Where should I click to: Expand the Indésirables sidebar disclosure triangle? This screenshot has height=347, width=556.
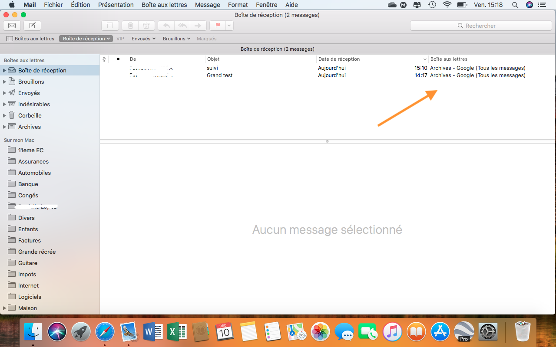click(4, 104)
